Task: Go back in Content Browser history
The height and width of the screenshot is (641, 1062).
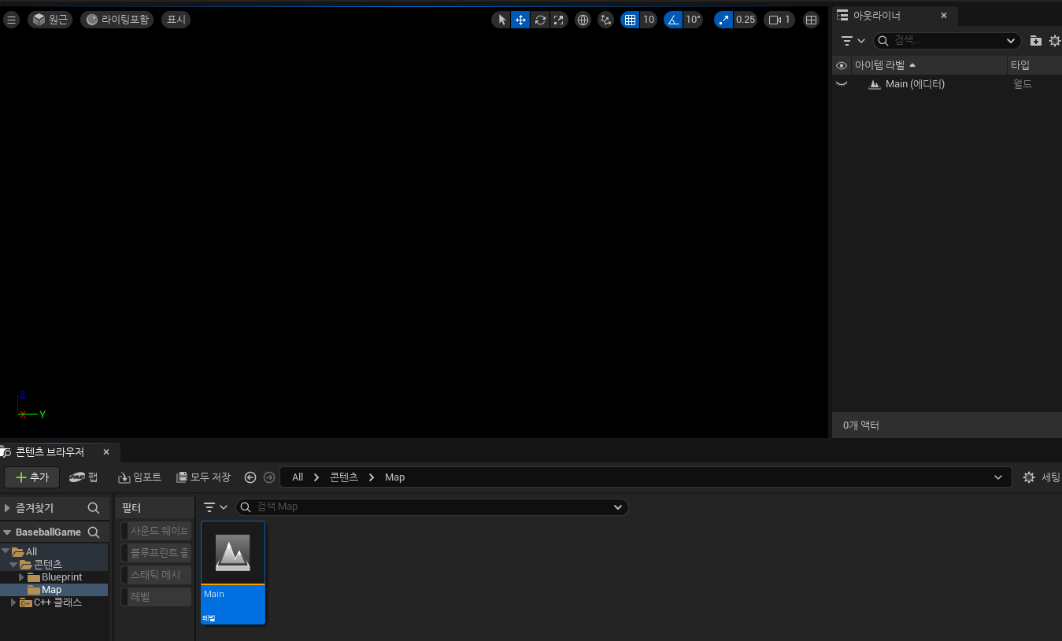Action: [x=250, y=477]
